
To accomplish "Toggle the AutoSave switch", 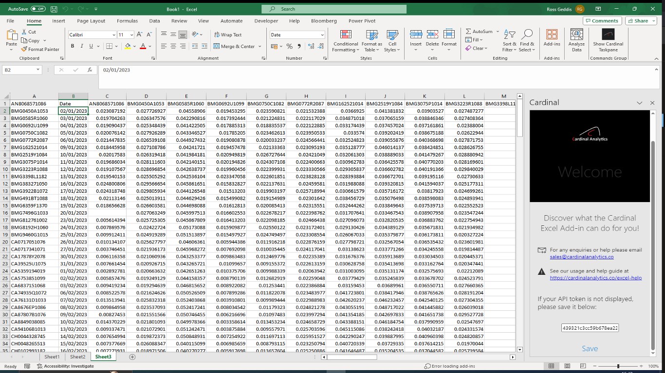I will 38,9.
